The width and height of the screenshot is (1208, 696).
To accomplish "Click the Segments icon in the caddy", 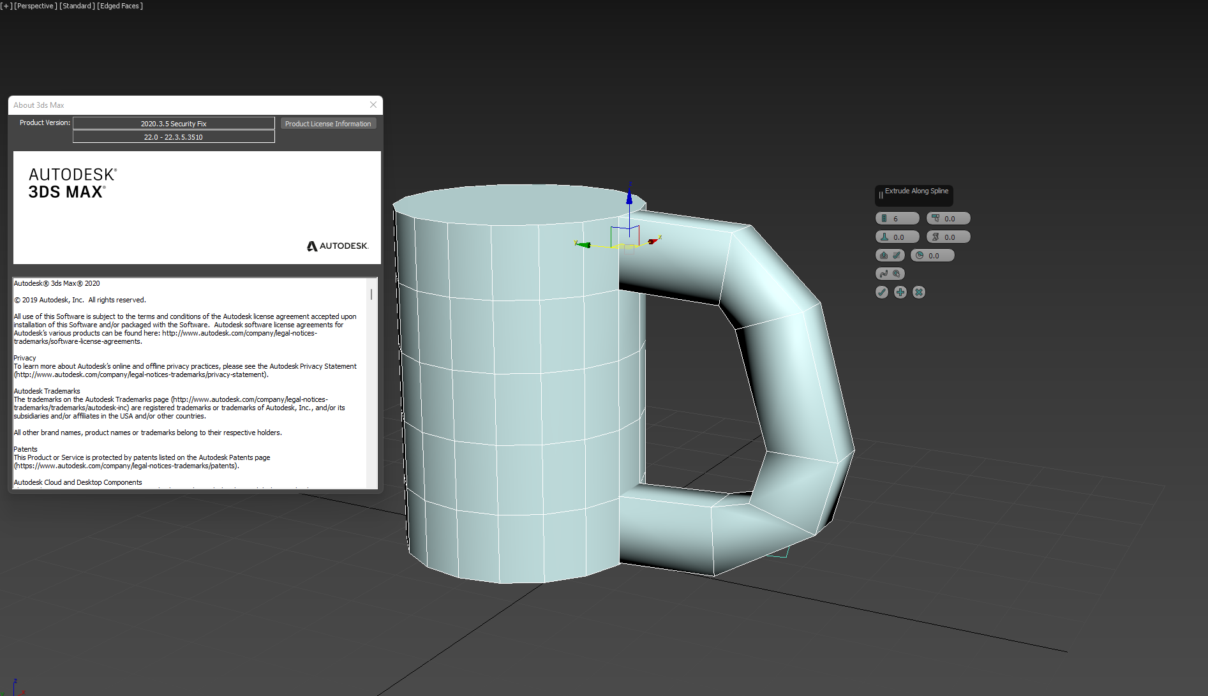I will [884, 219].
